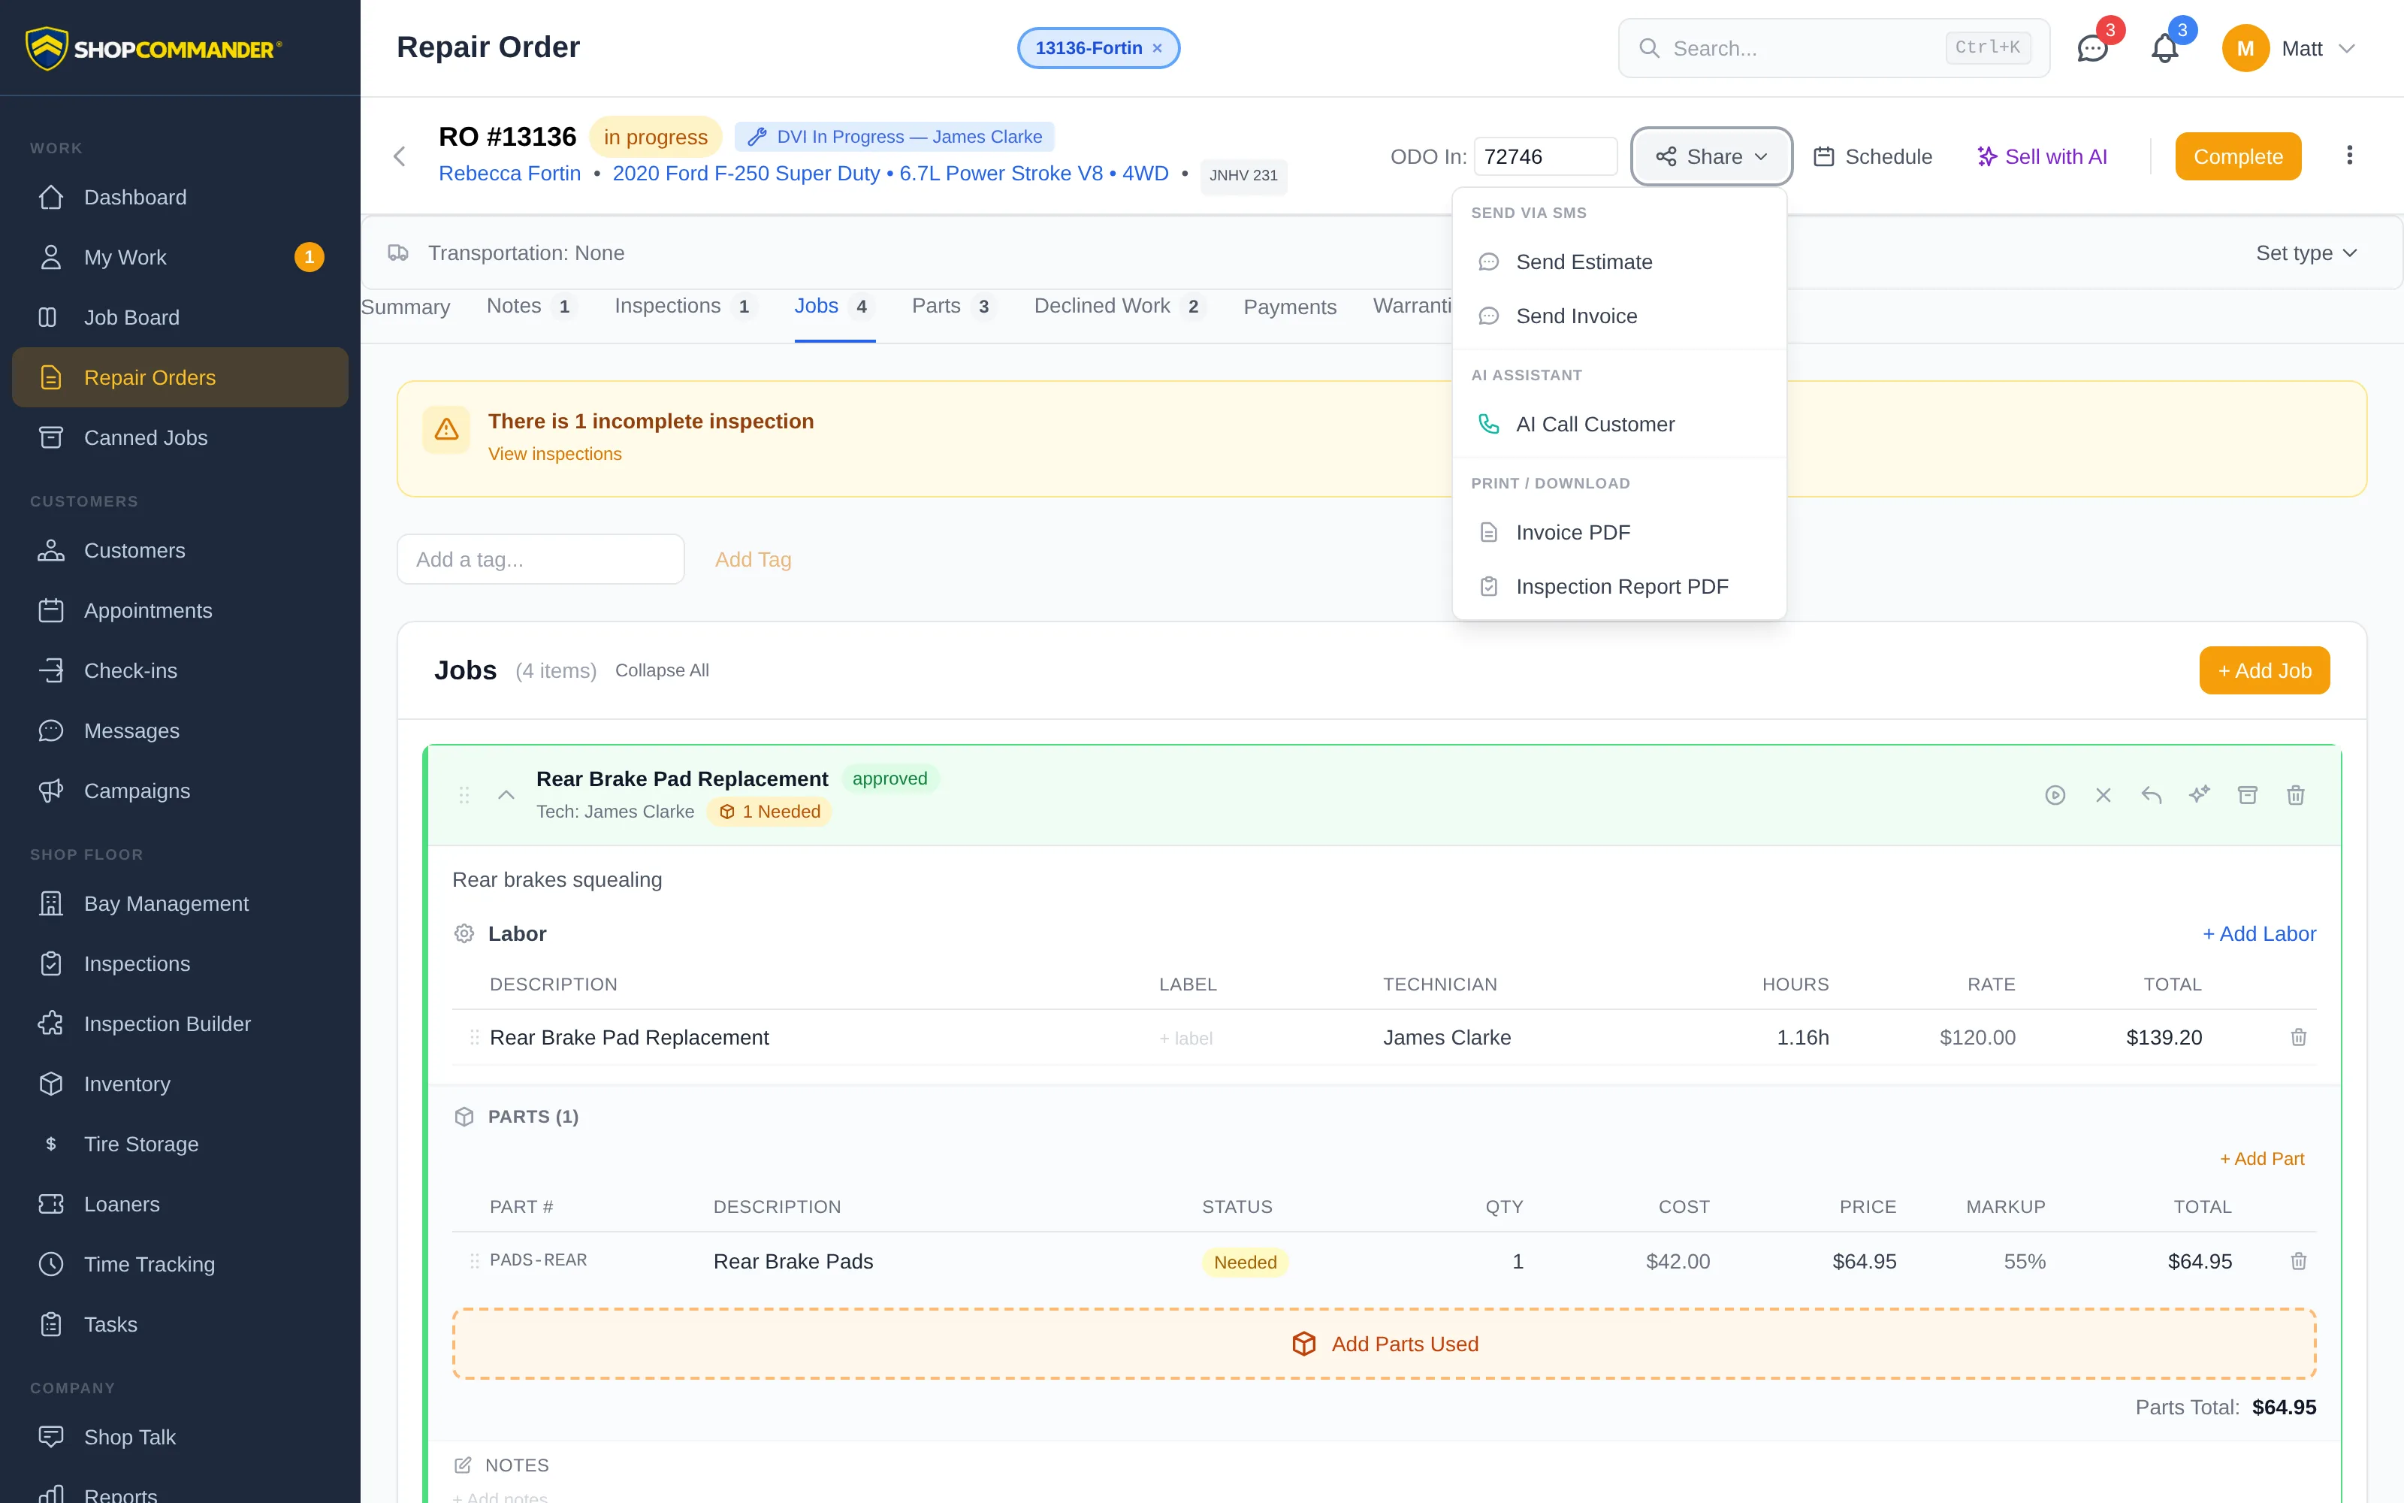Click the + label placeholder in labor row
The height and width of the screenshot is (1503, 2404).
click(x=1185, y=1039)
